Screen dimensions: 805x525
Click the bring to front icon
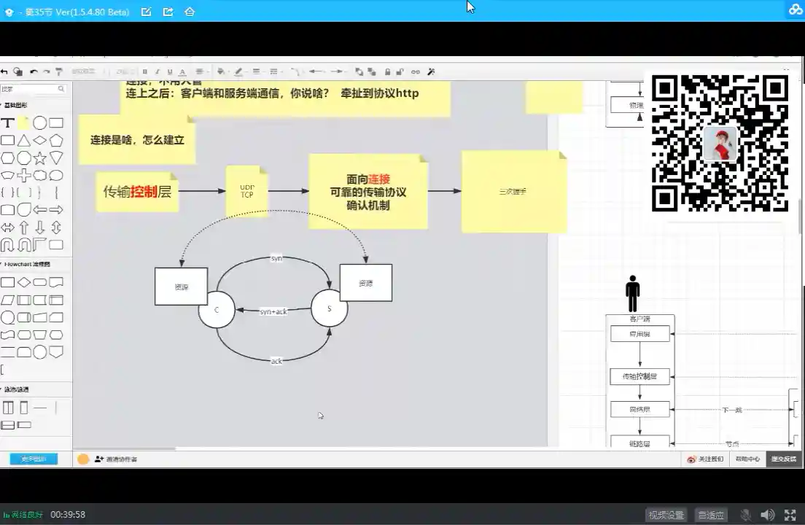(359, 72)
